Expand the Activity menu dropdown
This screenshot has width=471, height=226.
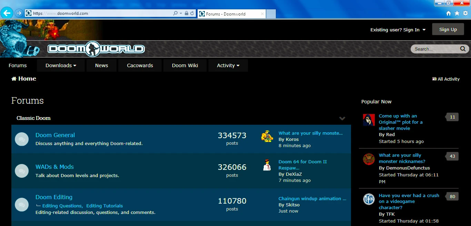click(x=228, y=65)
